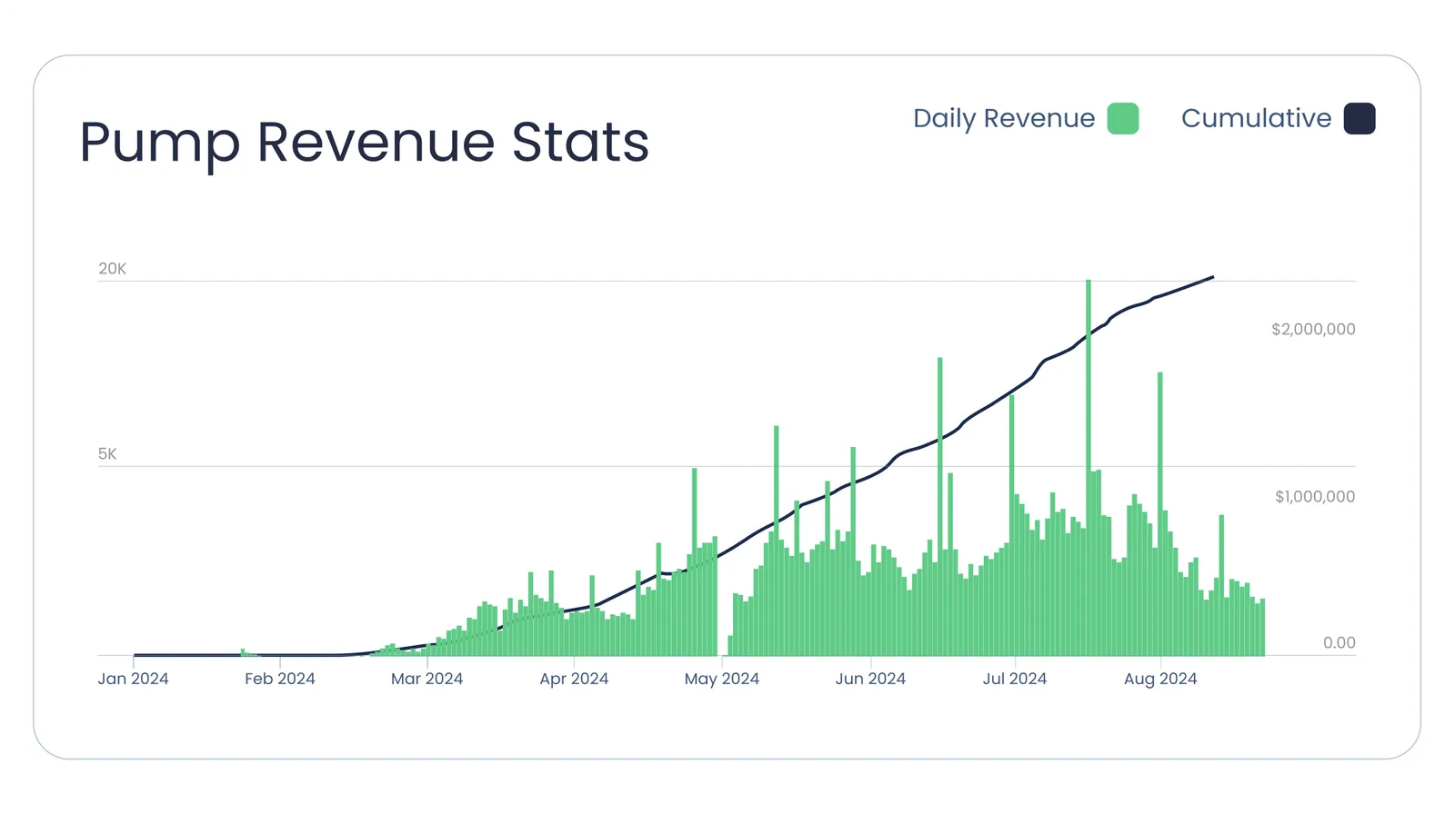
Task: Click the tallest green bar reaching 20K
Action: 1089,468
